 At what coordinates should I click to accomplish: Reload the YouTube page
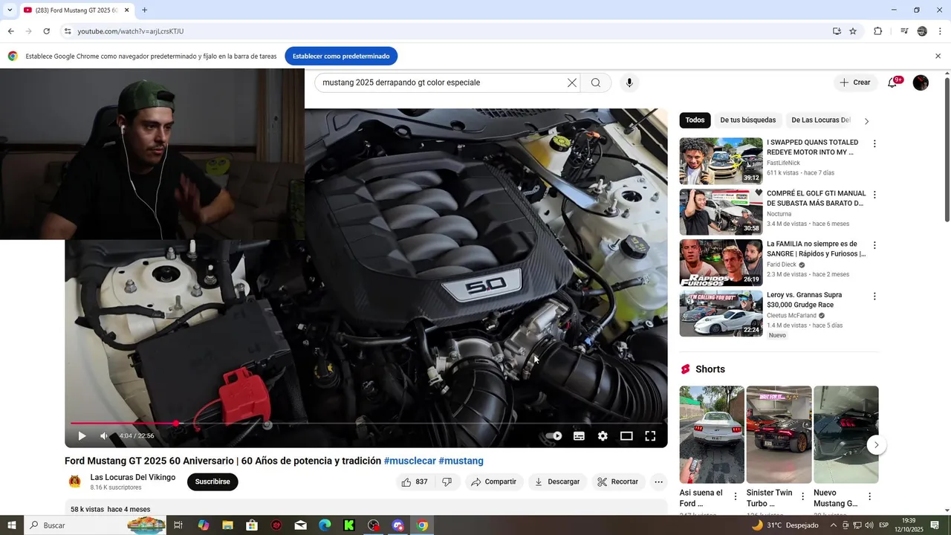46,31
